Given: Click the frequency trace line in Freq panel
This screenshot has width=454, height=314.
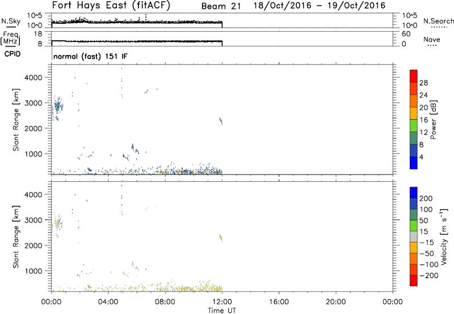Looking at the screenshot, I should pyautogui.click(x=137, y=41).
